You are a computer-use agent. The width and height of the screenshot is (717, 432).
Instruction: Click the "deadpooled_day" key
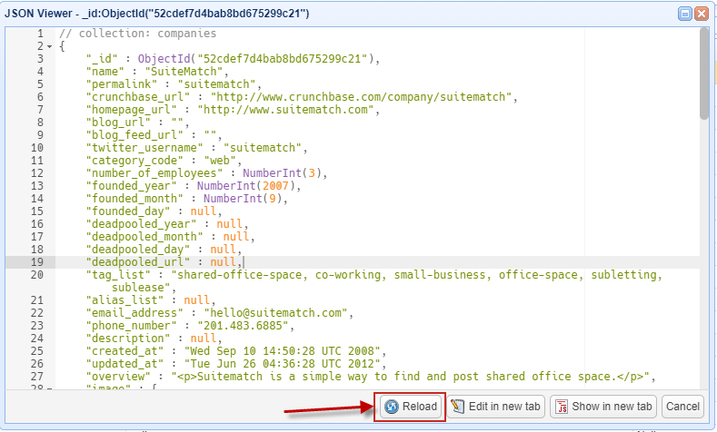[137, 250]
